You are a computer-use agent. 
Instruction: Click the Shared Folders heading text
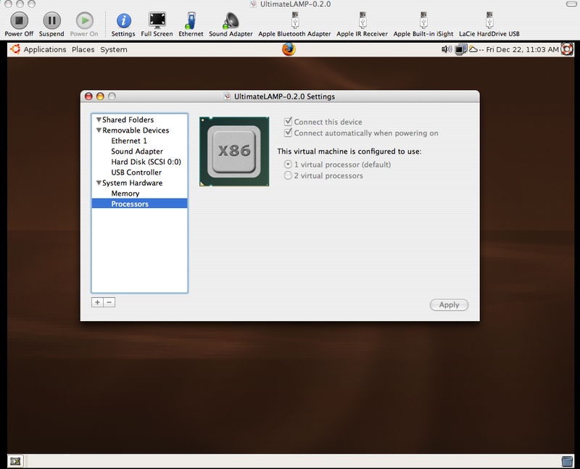(x=128, y=120)
